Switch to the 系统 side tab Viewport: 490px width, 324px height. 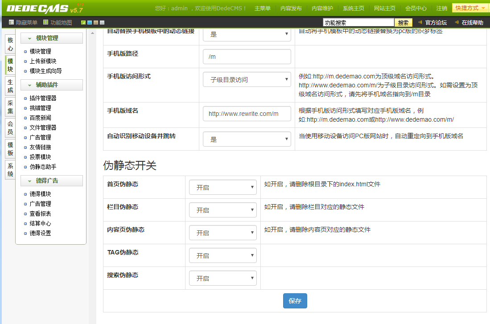click(10, 170)
